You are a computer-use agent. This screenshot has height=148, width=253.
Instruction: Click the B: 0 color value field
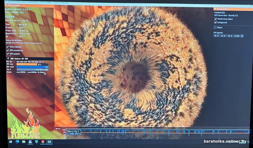tap(230, 36)
